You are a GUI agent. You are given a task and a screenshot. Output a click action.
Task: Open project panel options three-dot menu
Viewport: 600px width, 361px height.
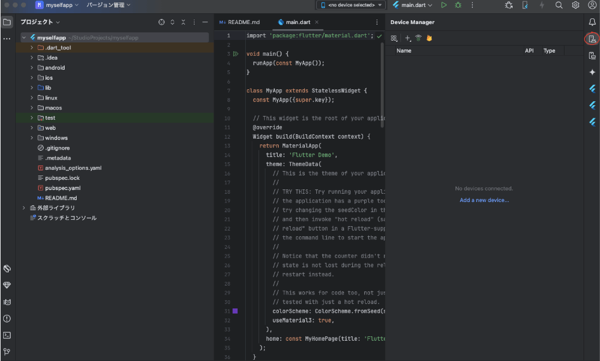coord(194,22)
